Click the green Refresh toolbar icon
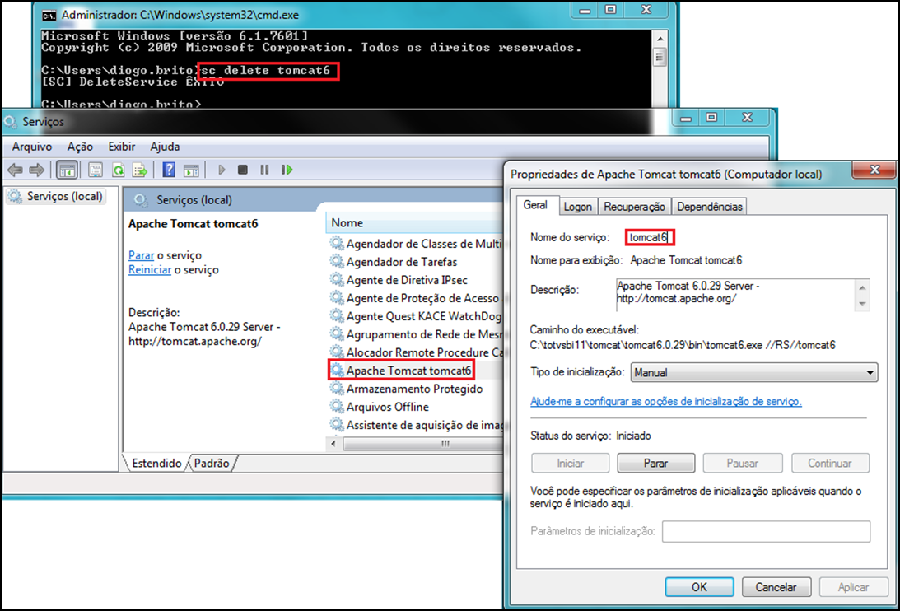The image size is (900, 611). (x=119, y=170)
